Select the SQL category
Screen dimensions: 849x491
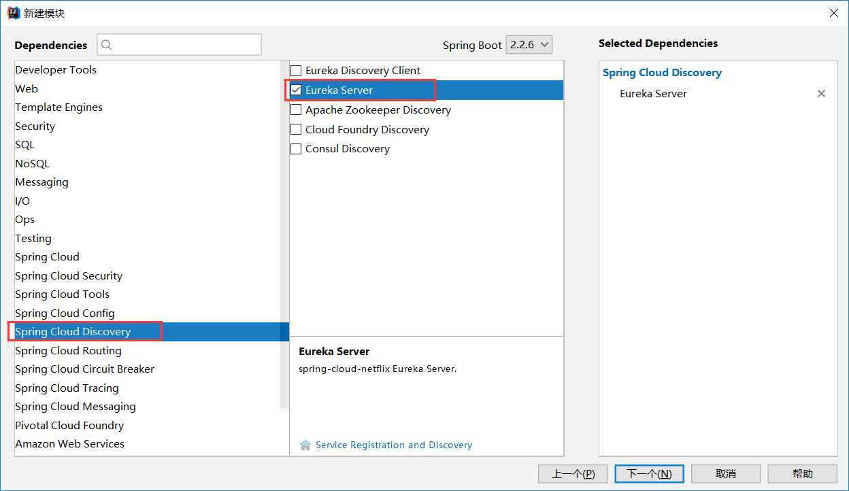pos(24,145)
